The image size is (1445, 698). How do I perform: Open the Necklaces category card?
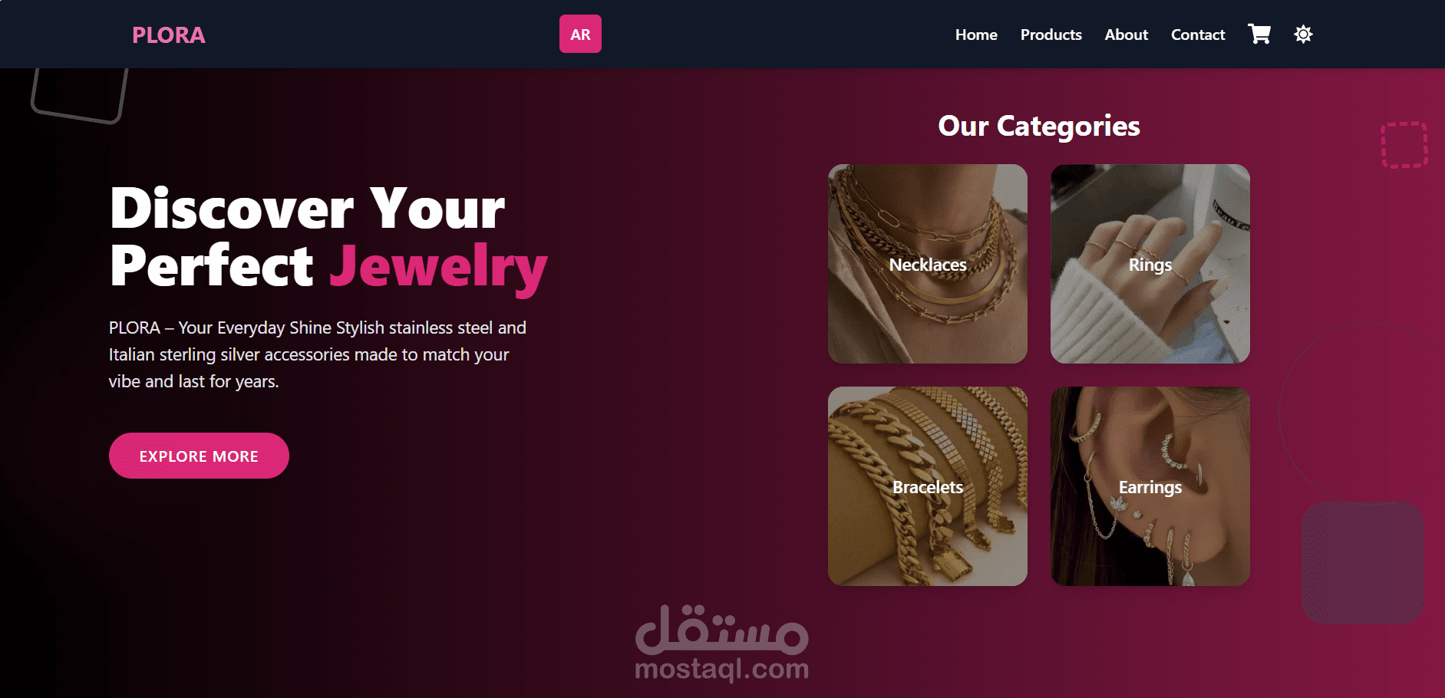click(x=928, y=264)
